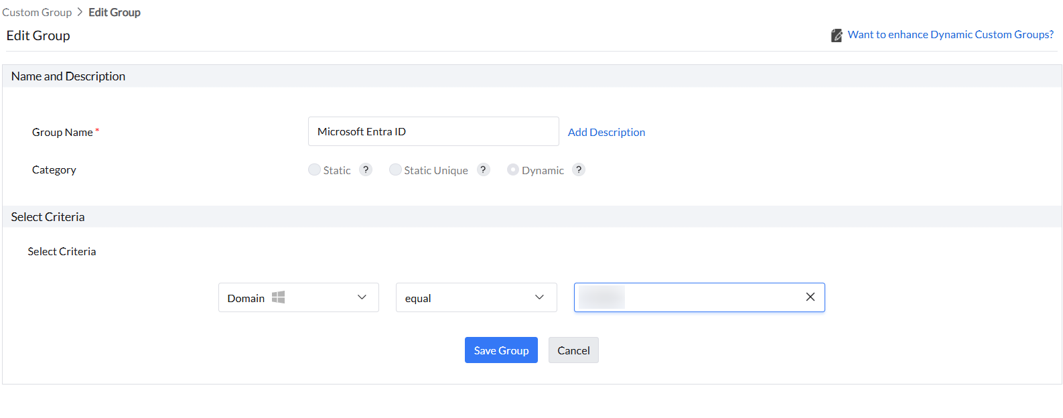The height and width of the screenshot is (418, 1063).
Task: Click the Edit Group breadcrumb item
Action: pos(115,12)
